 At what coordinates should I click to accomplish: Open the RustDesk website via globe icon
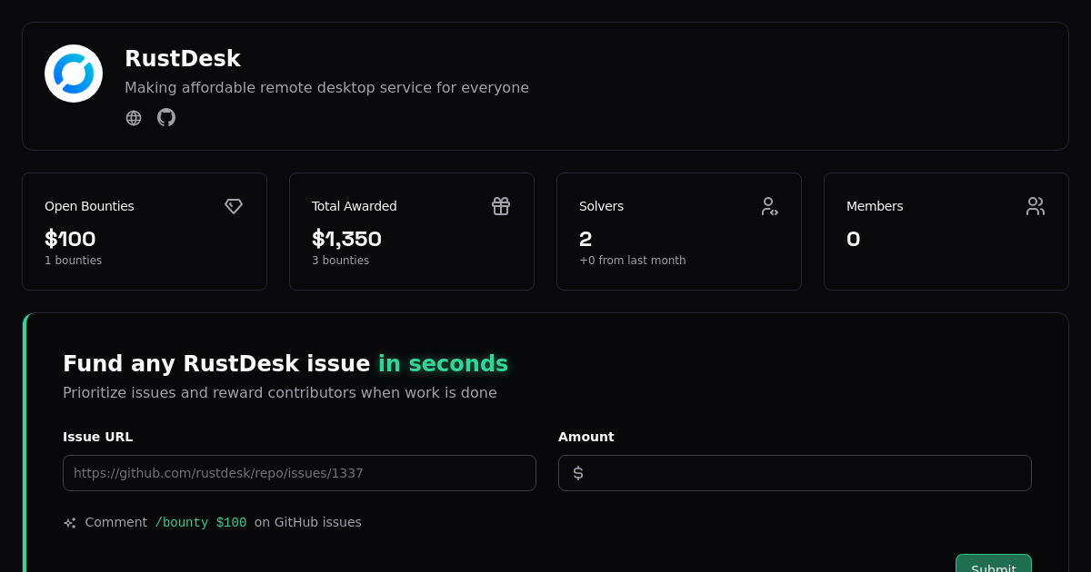[134, 118]
